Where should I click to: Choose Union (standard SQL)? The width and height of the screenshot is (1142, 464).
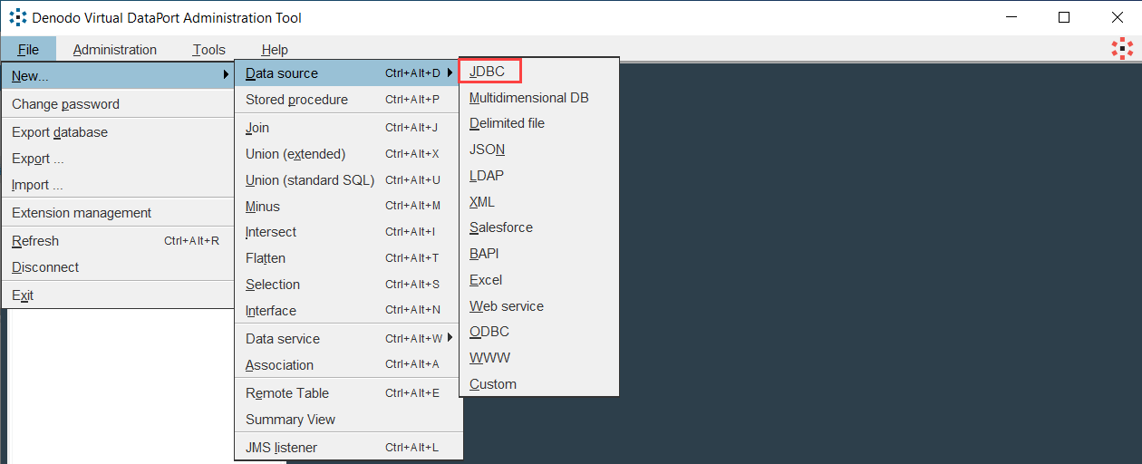tap(349, 180)
